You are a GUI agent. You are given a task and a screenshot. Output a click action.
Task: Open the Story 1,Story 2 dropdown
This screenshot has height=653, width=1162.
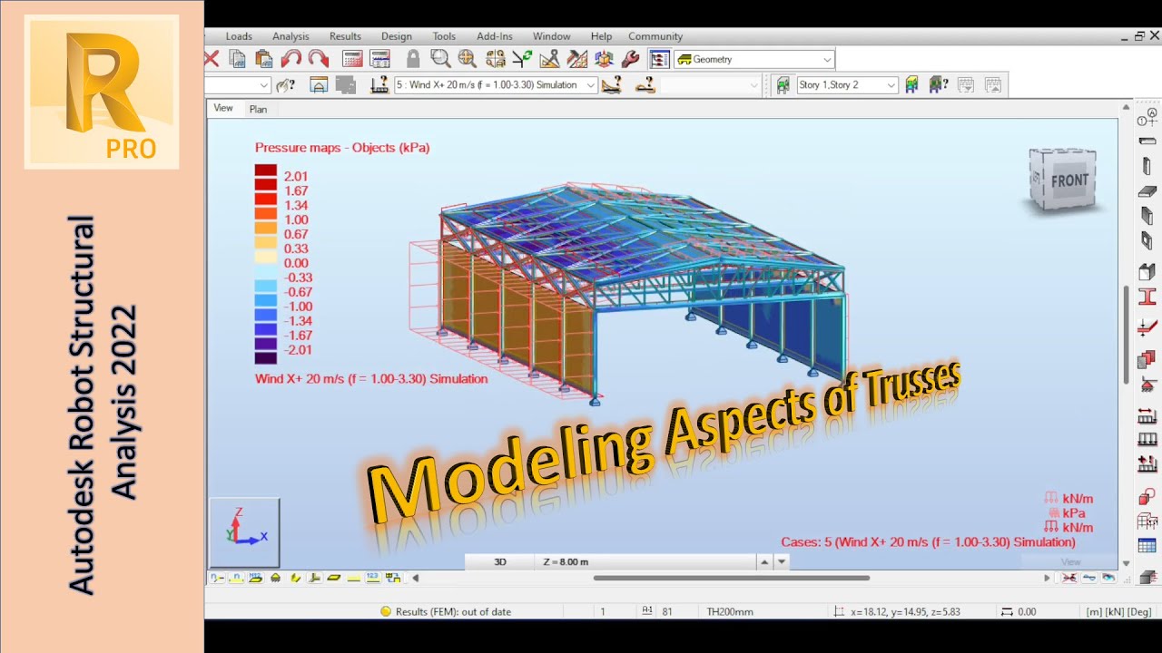tap(847, 84)
